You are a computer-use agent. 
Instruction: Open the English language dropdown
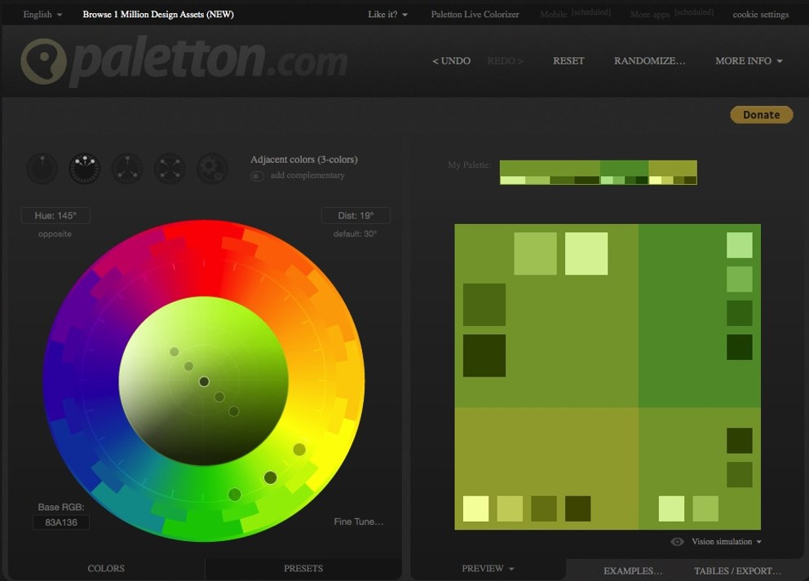42,15
